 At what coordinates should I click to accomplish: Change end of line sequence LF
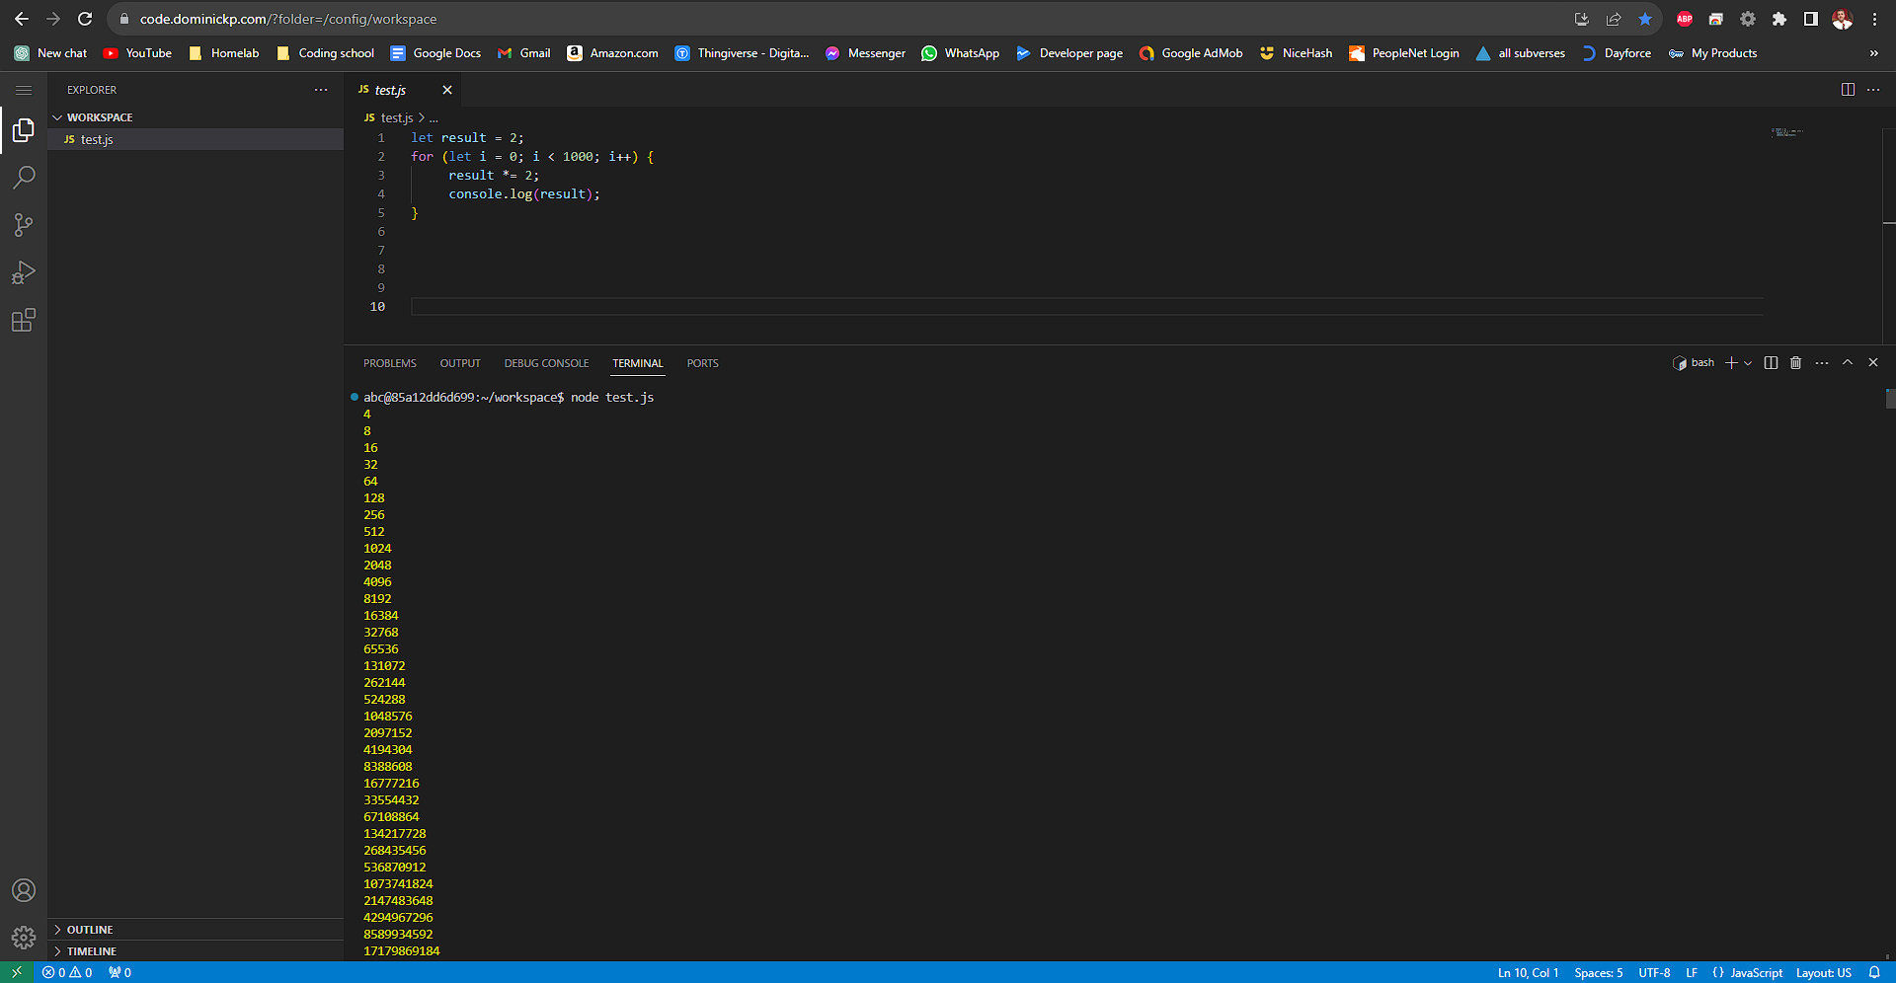pyautogui.click(x=1692, y=972)
